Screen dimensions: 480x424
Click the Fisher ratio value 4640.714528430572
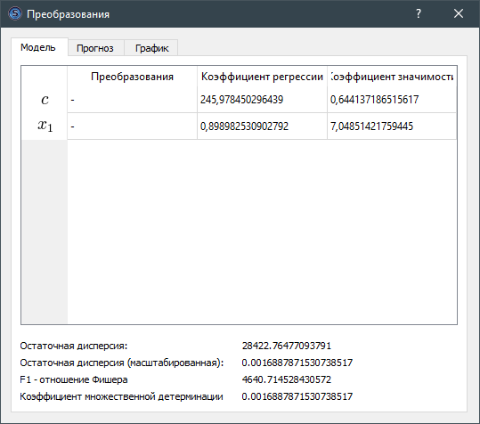pyautogui.click(x=287, y=379)
